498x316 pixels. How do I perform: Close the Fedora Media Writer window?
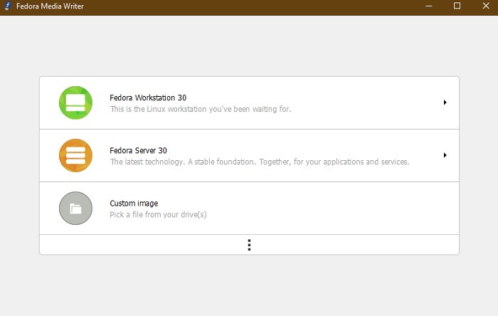coord(486,6)
